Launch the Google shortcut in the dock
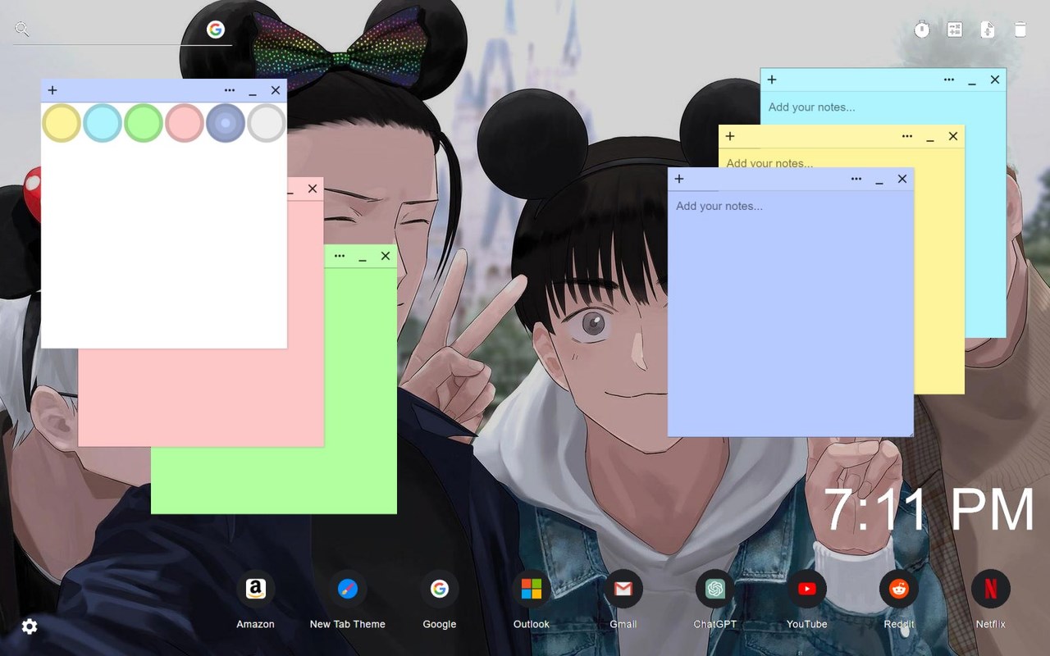1050x656 pixels. 439,589
